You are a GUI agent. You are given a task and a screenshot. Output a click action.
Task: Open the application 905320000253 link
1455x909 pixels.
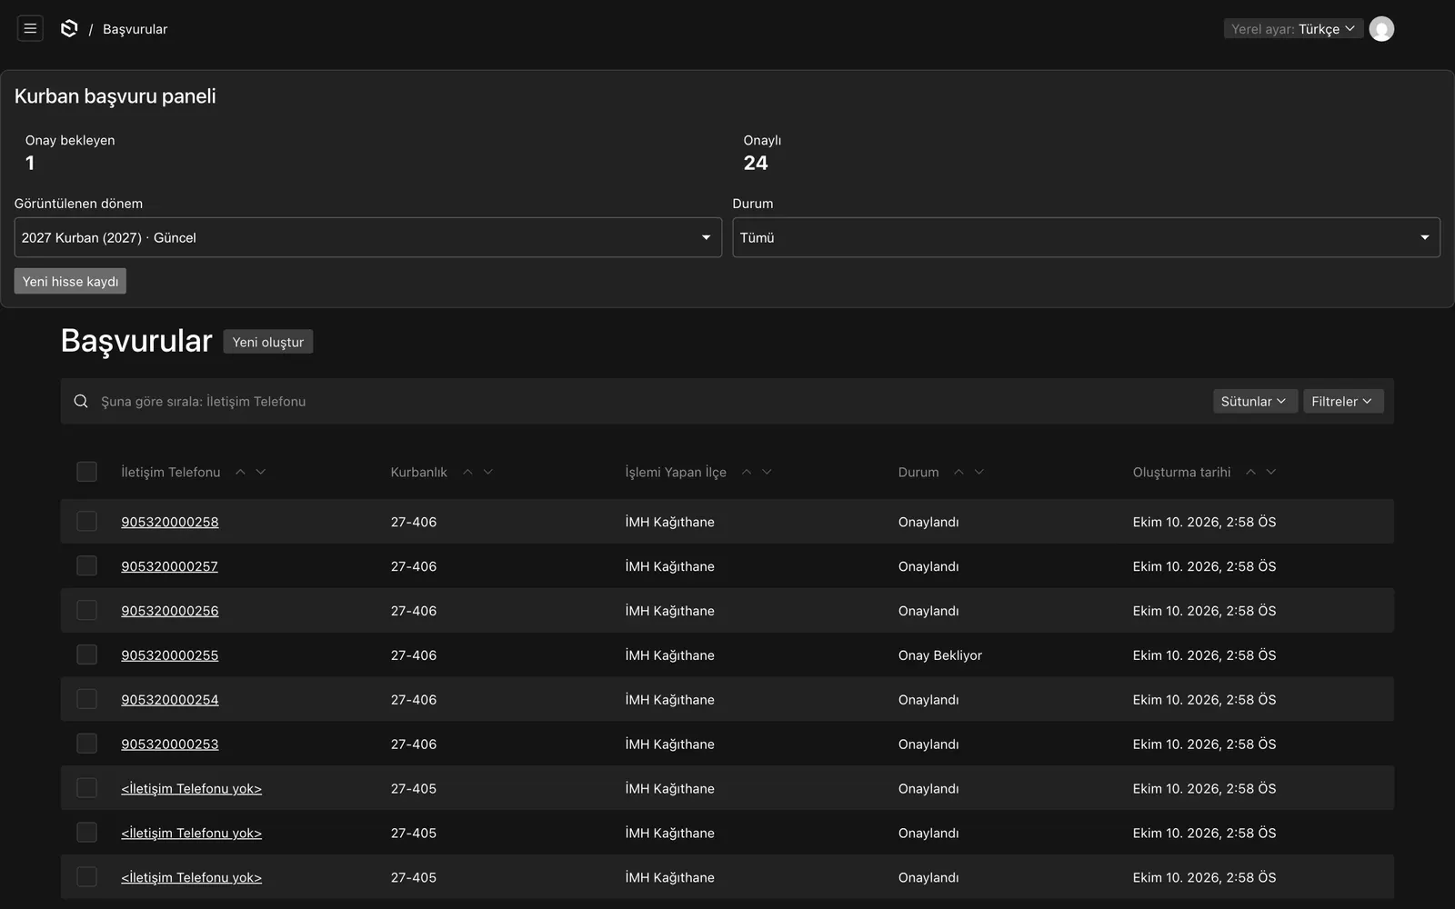point(170,744)
